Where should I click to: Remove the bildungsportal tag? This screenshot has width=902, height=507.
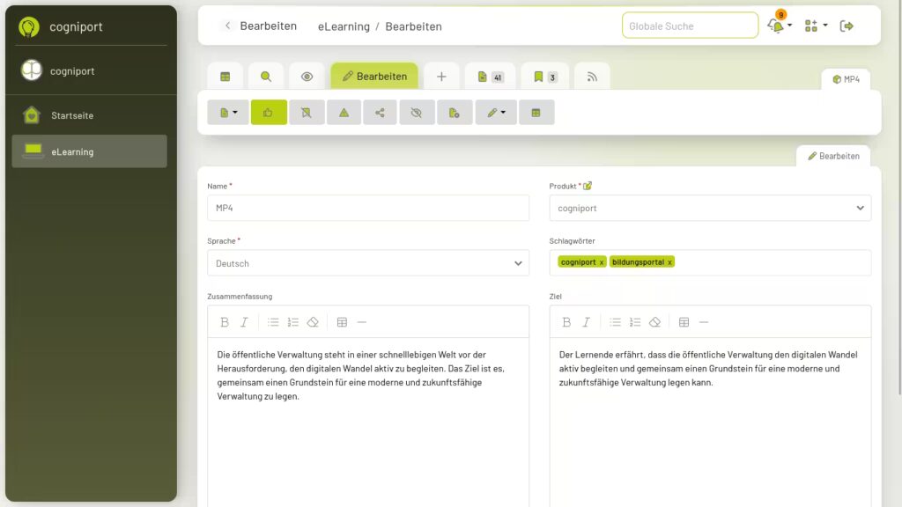[669, 262]
